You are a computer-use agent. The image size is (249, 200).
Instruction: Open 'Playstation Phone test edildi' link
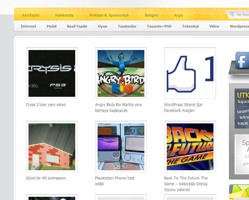click(x=115, y=181)
